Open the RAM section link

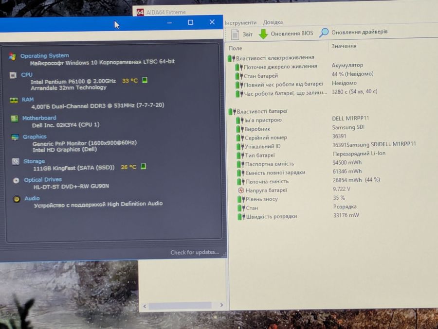click(x=28, y=100)
